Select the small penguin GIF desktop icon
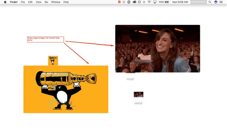This screenshot has width=227, height=131. pyautogui.click(x=53, y=61)
